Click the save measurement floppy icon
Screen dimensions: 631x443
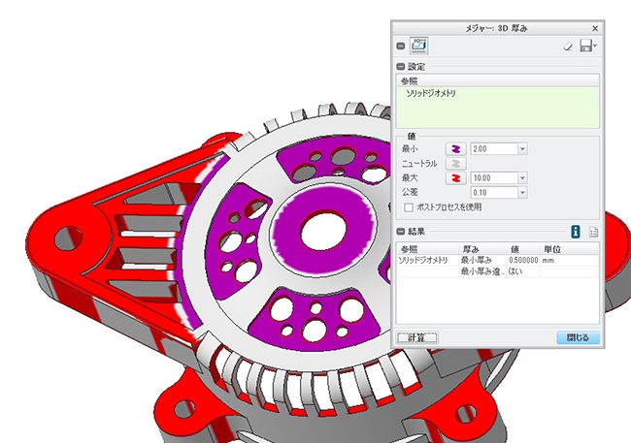click(584, 46)
